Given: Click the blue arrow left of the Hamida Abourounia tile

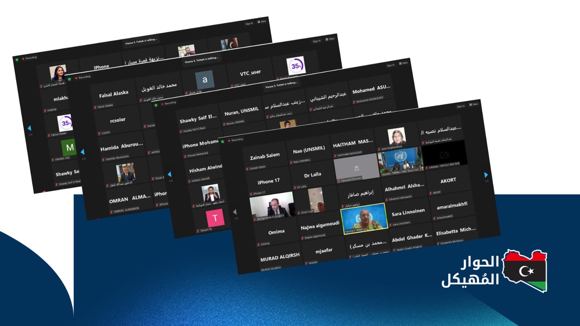Looking at the screenshot, I should point(83,152).
